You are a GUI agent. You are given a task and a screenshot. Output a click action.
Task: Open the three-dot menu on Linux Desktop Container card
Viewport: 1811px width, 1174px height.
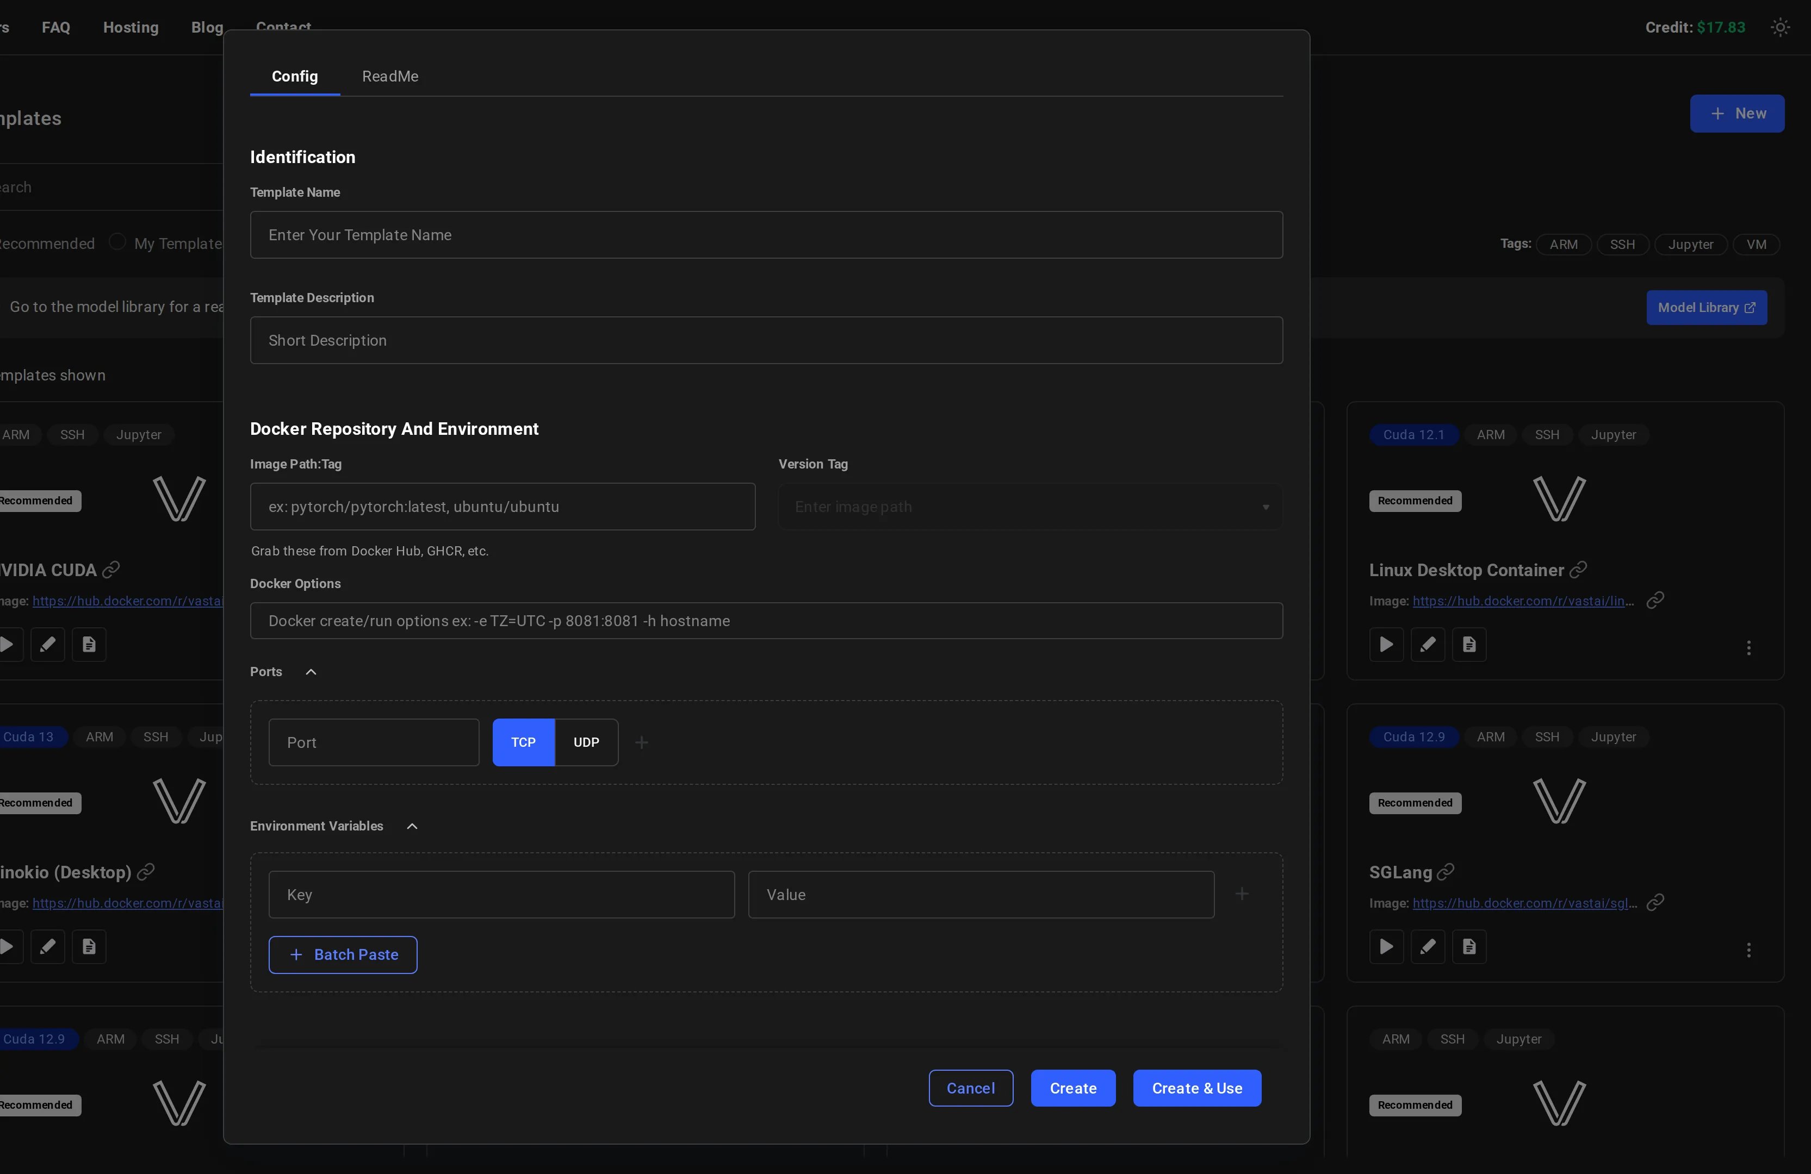coord(1748,648)
